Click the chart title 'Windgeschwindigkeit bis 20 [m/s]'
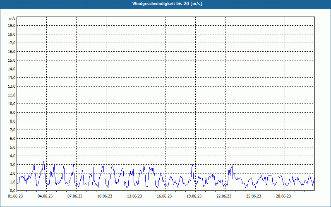The image size is (331, 207). [167, 4]
